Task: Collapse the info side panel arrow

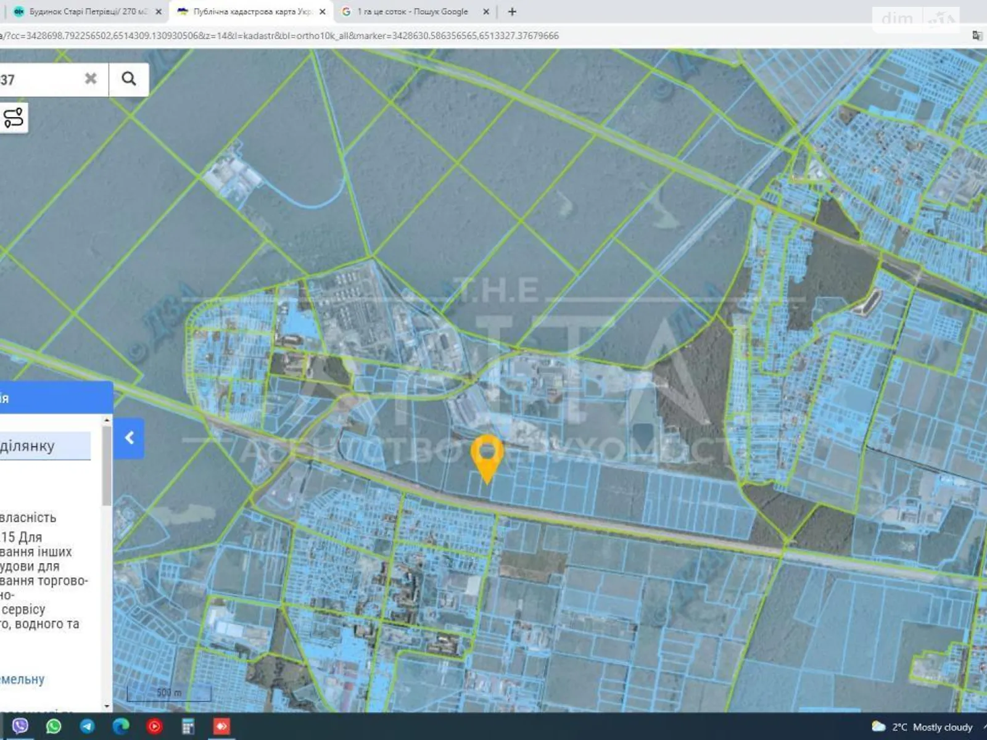Action: point(129,438)
